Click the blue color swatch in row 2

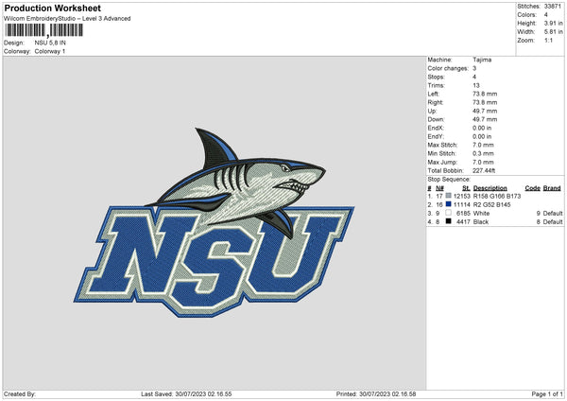(x=448, y=204)
